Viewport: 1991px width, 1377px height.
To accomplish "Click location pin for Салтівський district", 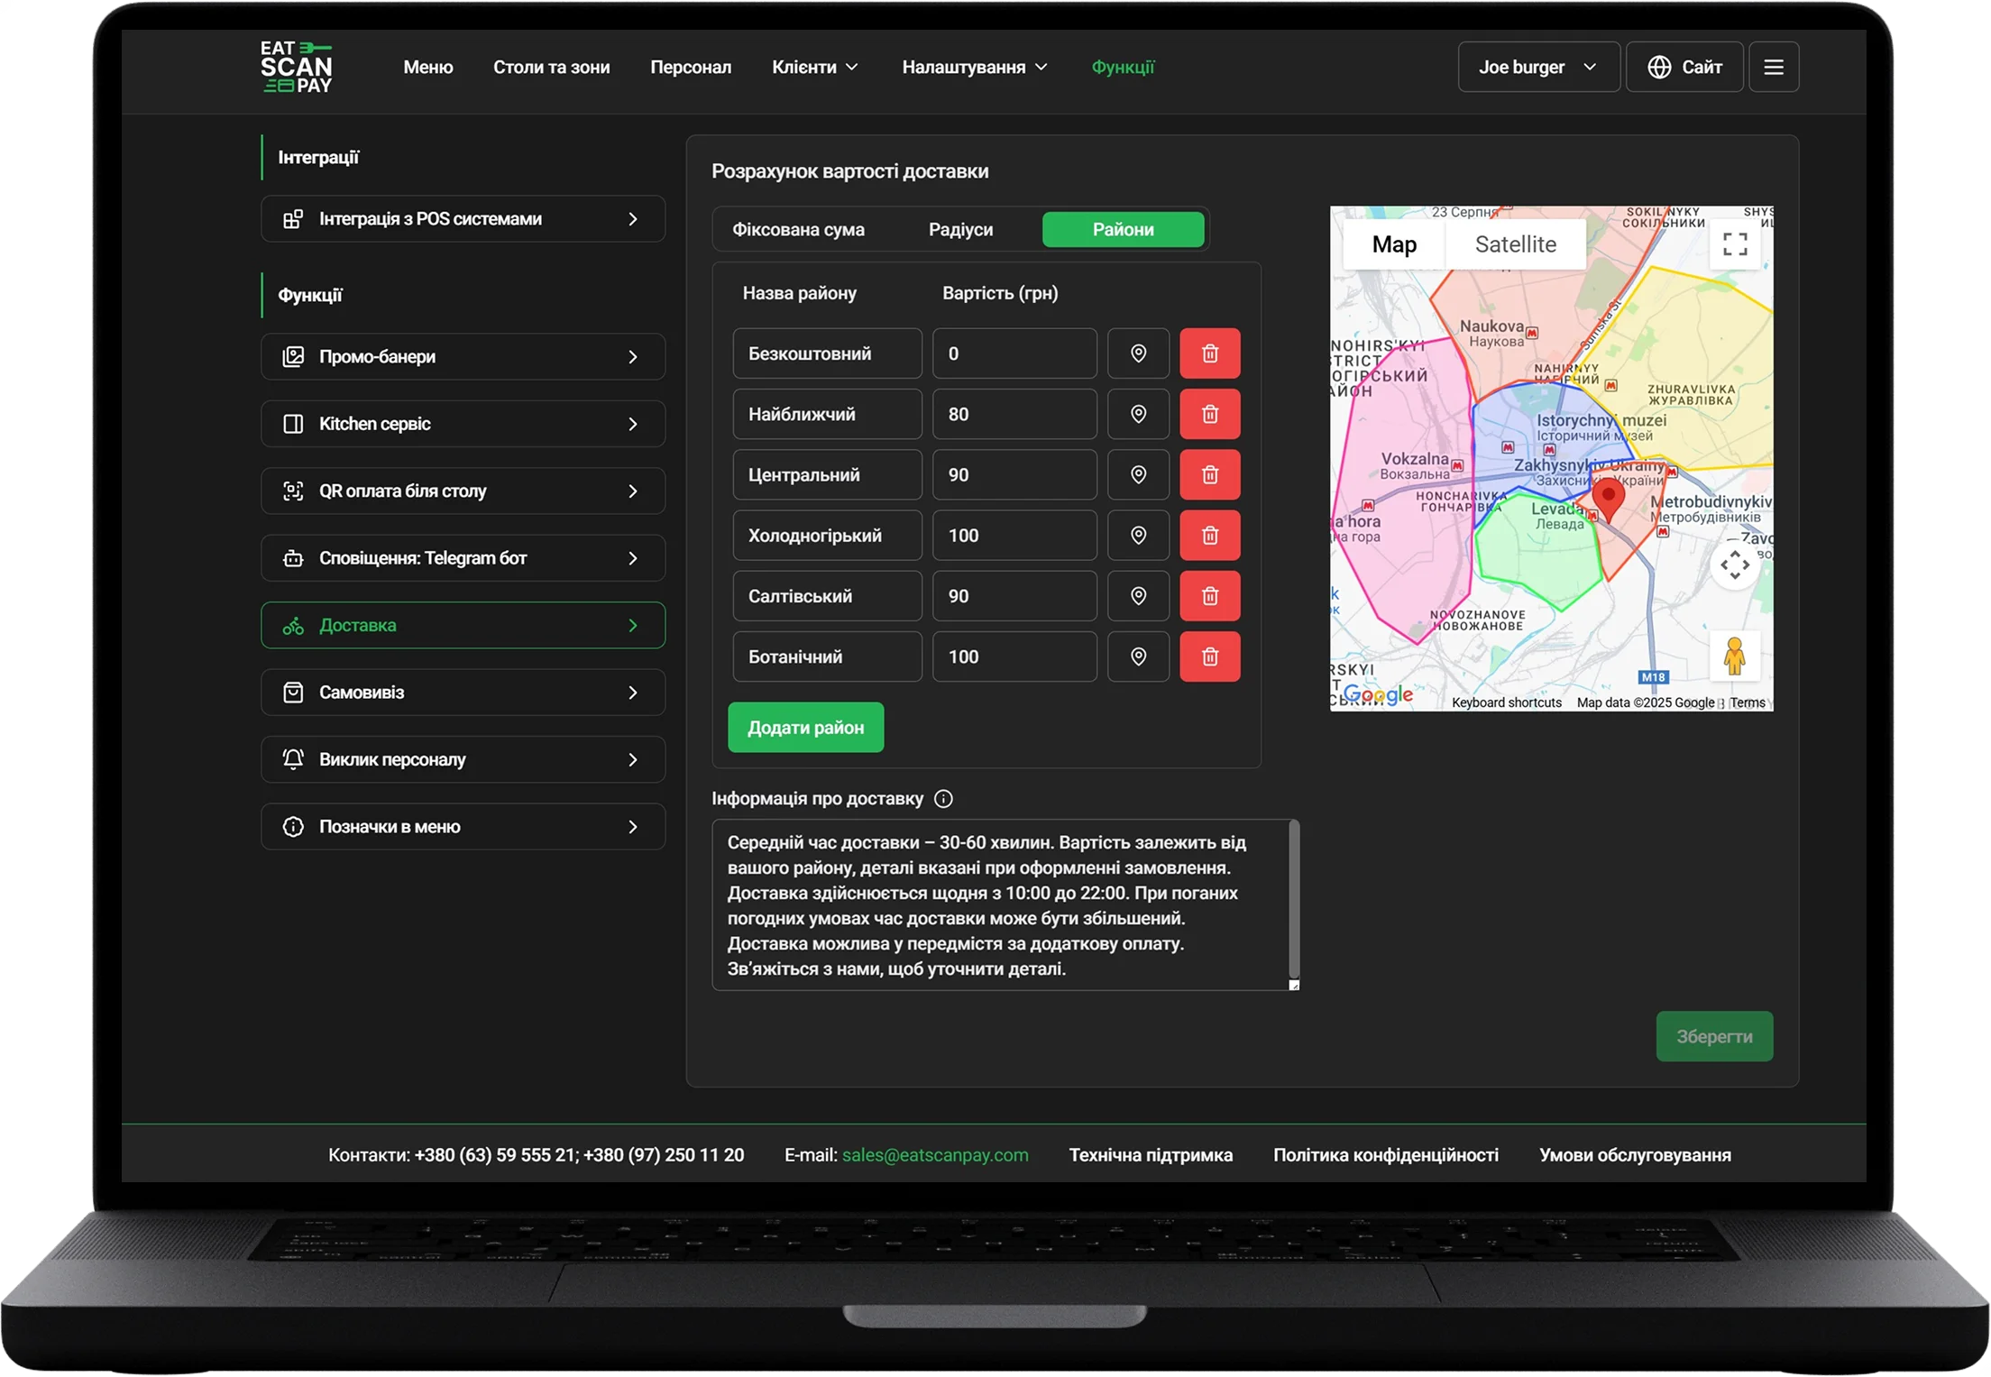I will [1138, 595].
